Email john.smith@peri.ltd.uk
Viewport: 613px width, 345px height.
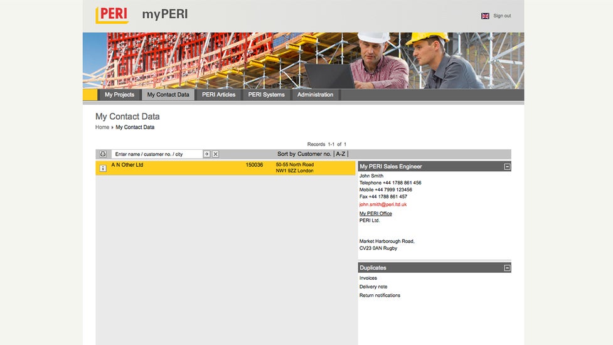tap(383, 204)
